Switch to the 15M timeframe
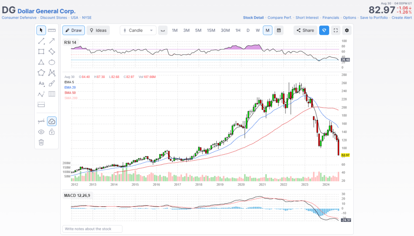 [x=211, y=30]
